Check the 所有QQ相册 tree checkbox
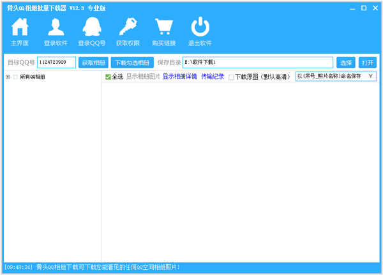The image size is (383, 275). (15, 77)
